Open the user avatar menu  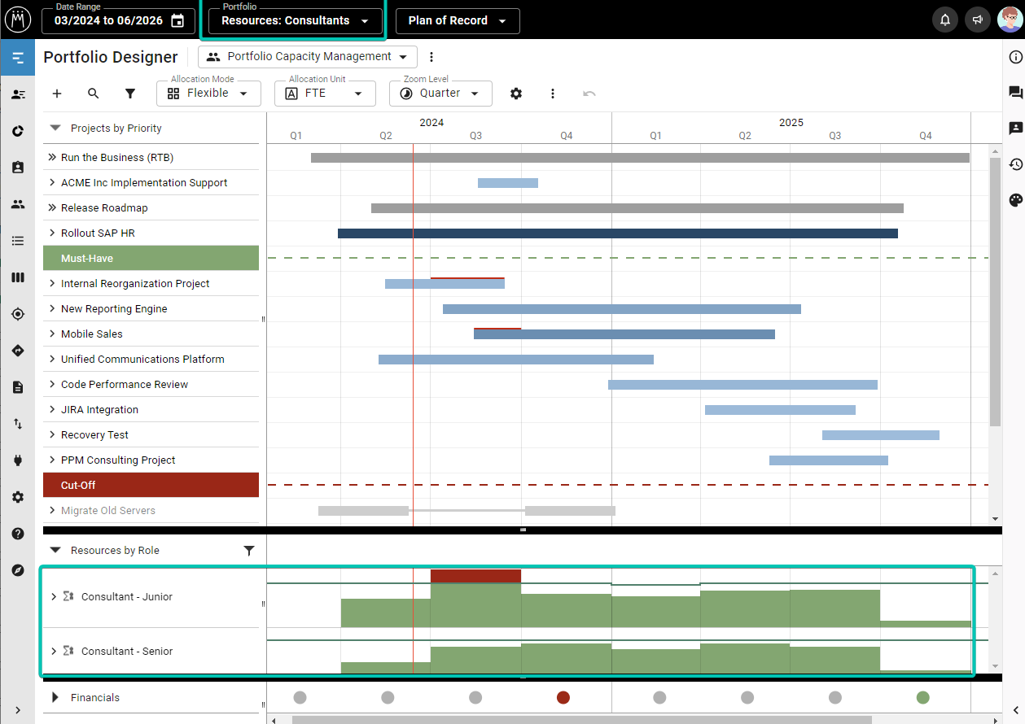point(1010,20)
